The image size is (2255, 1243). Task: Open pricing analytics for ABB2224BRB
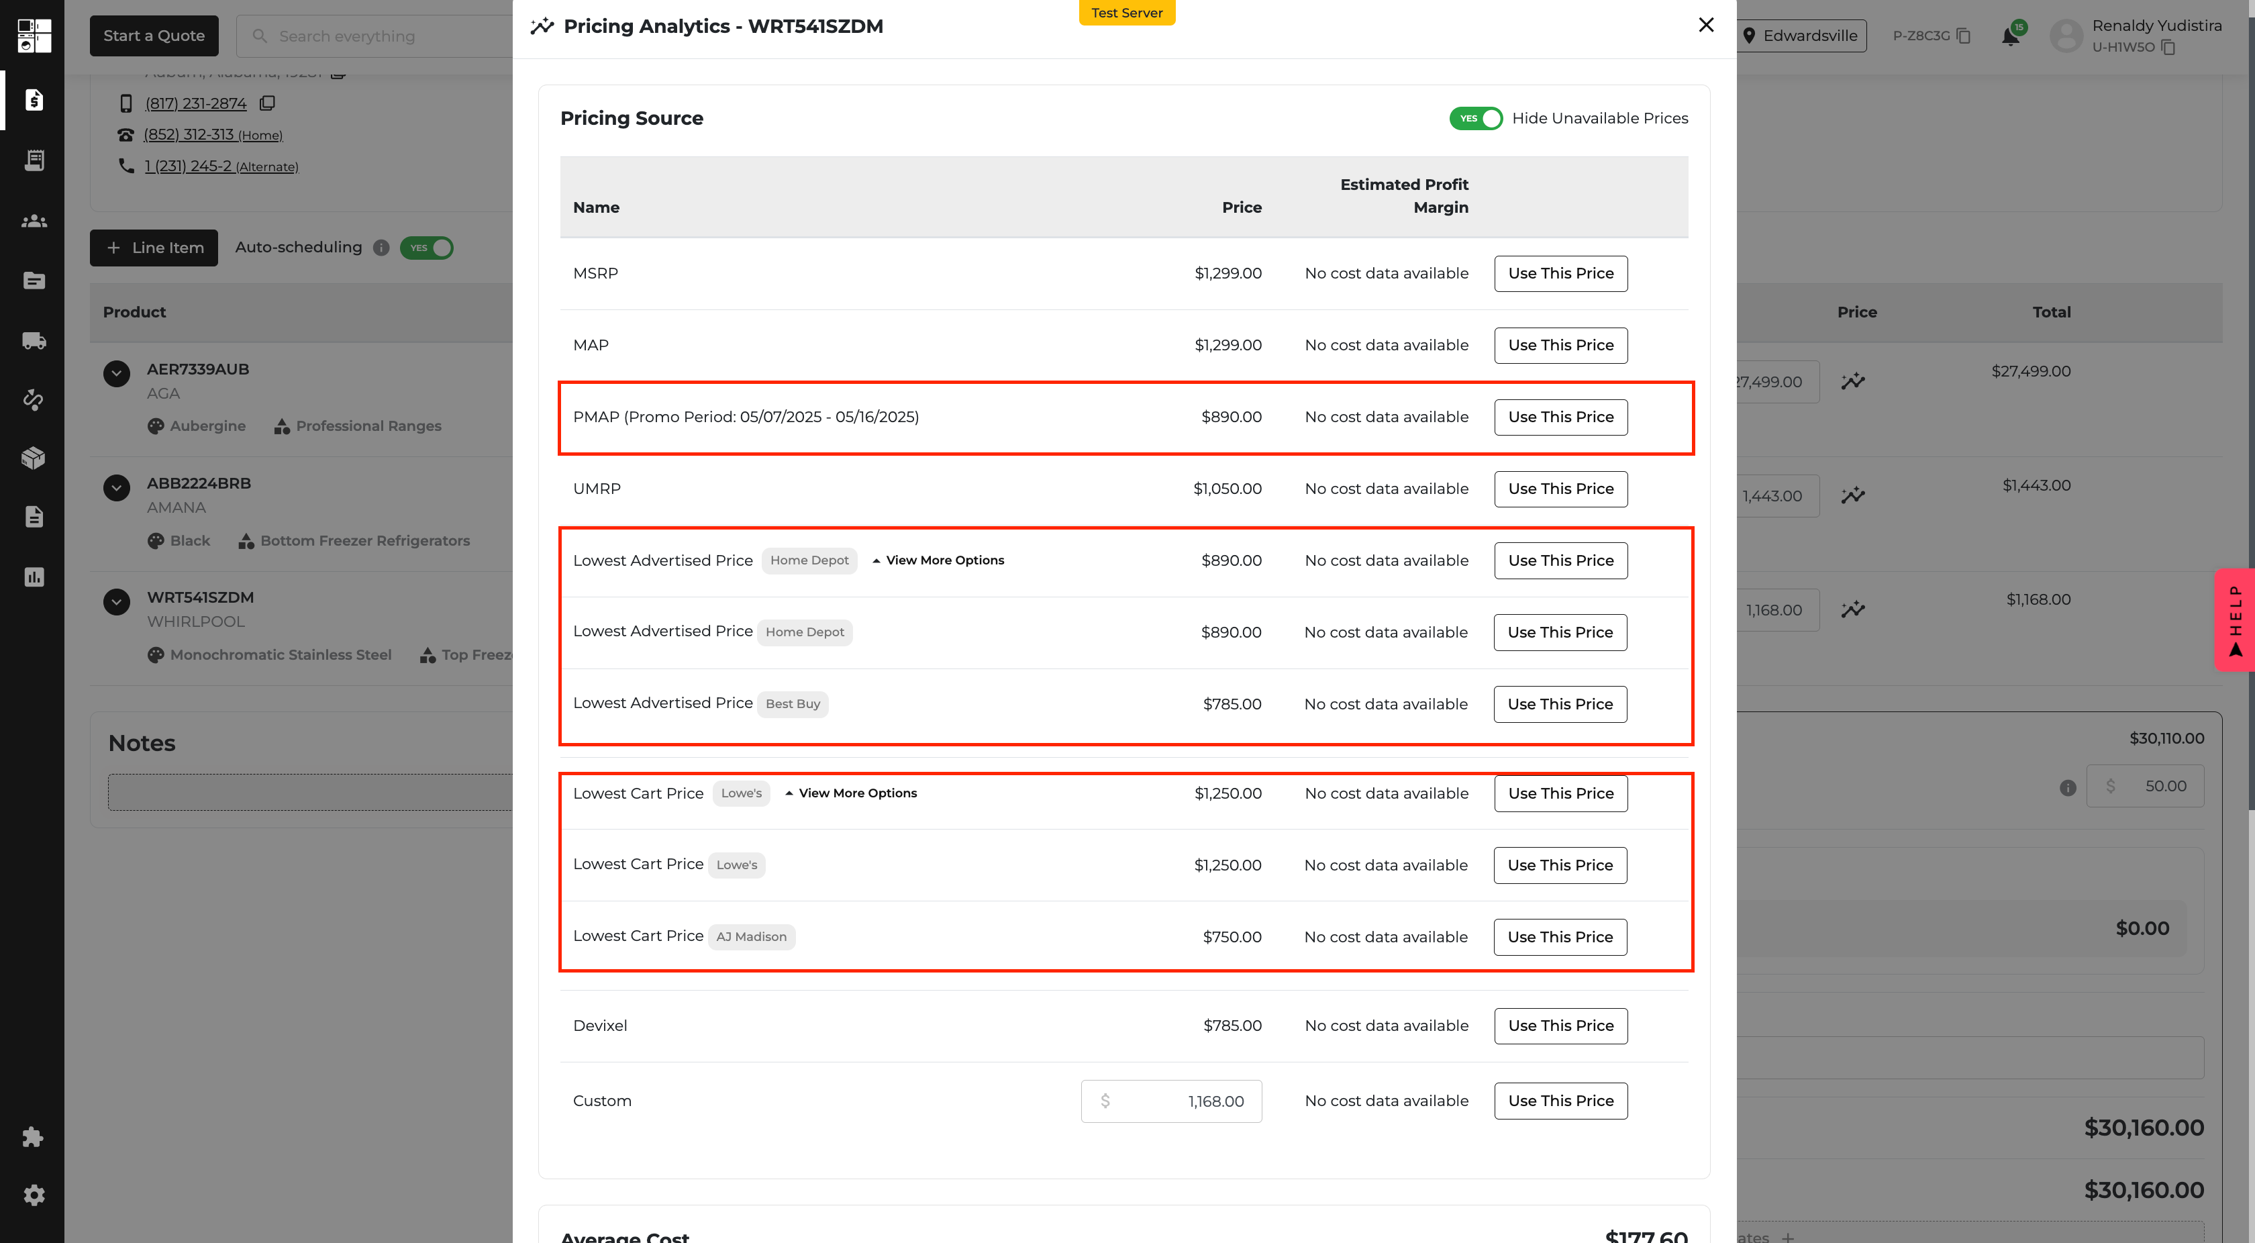click(x=1852, y=495)
